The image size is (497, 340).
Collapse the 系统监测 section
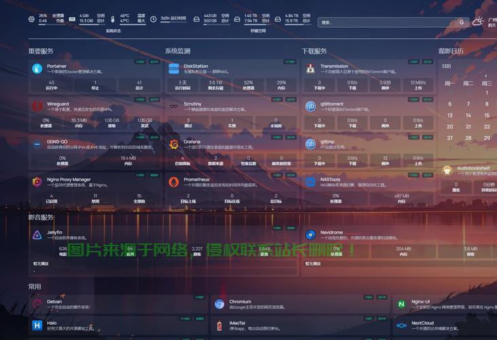[x=177, y=51]
